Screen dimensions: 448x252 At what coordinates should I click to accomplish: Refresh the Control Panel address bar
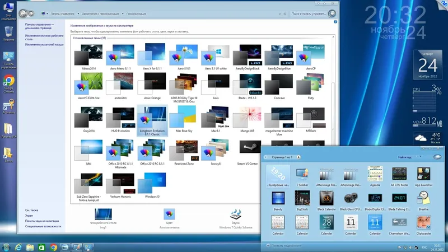[x=285, y=13]
